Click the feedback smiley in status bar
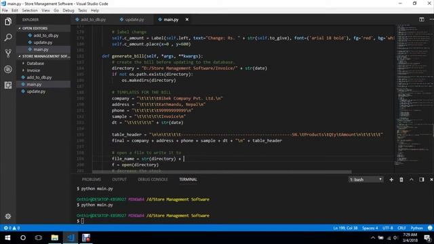434x244 pixels. point(430,228)
